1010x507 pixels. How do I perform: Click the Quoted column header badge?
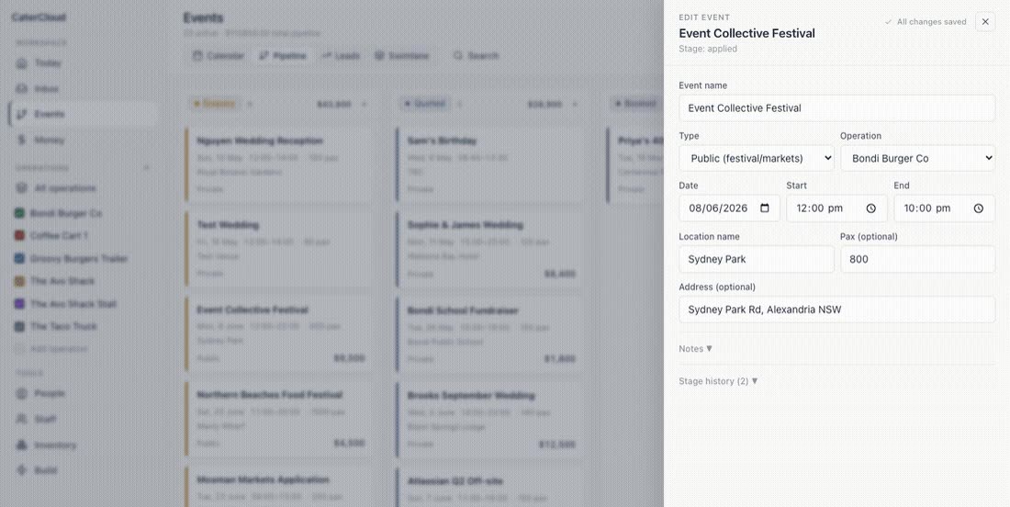tap(424, 104)
